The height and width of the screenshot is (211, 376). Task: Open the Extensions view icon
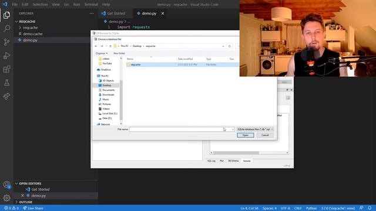[6, 69]
